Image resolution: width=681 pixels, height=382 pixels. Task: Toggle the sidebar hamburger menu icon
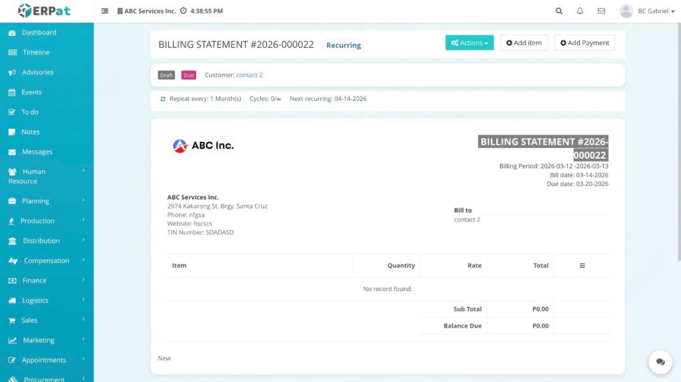click(104, 11)
